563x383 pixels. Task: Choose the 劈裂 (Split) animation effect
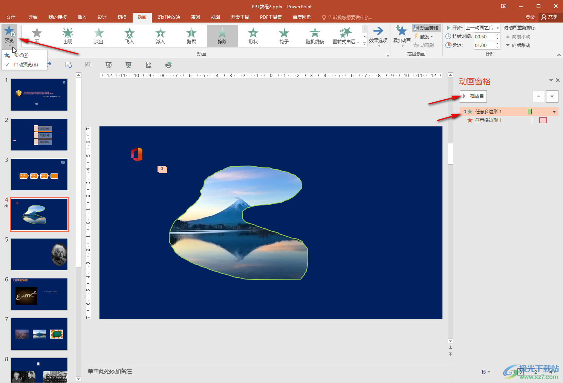coord(191,36)
